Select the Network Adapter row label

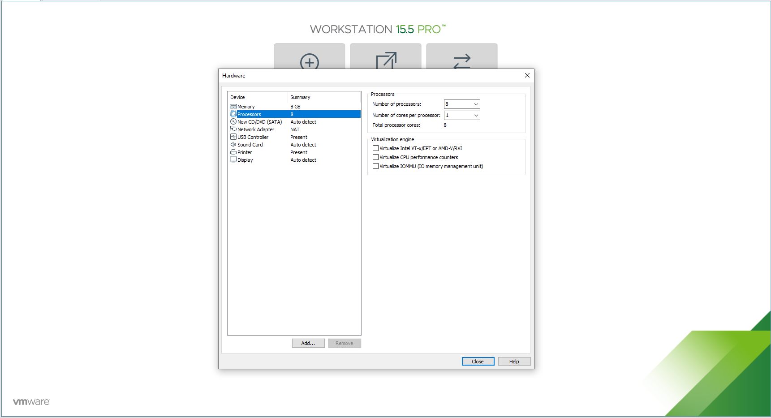tap(256, 129)
